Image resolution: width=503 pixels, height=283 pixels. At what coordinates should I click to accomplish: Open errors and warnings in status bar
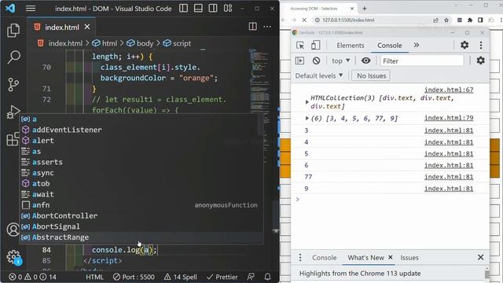tap(32, 277)
